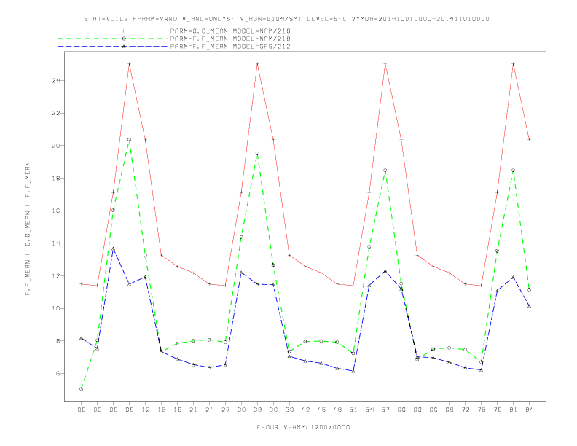Viewport: 577px width, 446px height.
Task: Click y-axis tick label 20
Action: (x=56, y=146)
